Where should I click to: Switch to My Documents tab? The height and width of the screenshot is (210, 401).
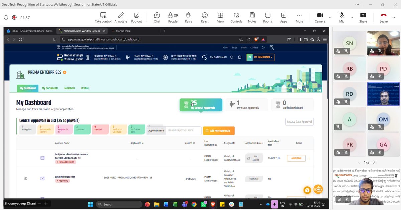pyautogui.click(x=50, y=88)
